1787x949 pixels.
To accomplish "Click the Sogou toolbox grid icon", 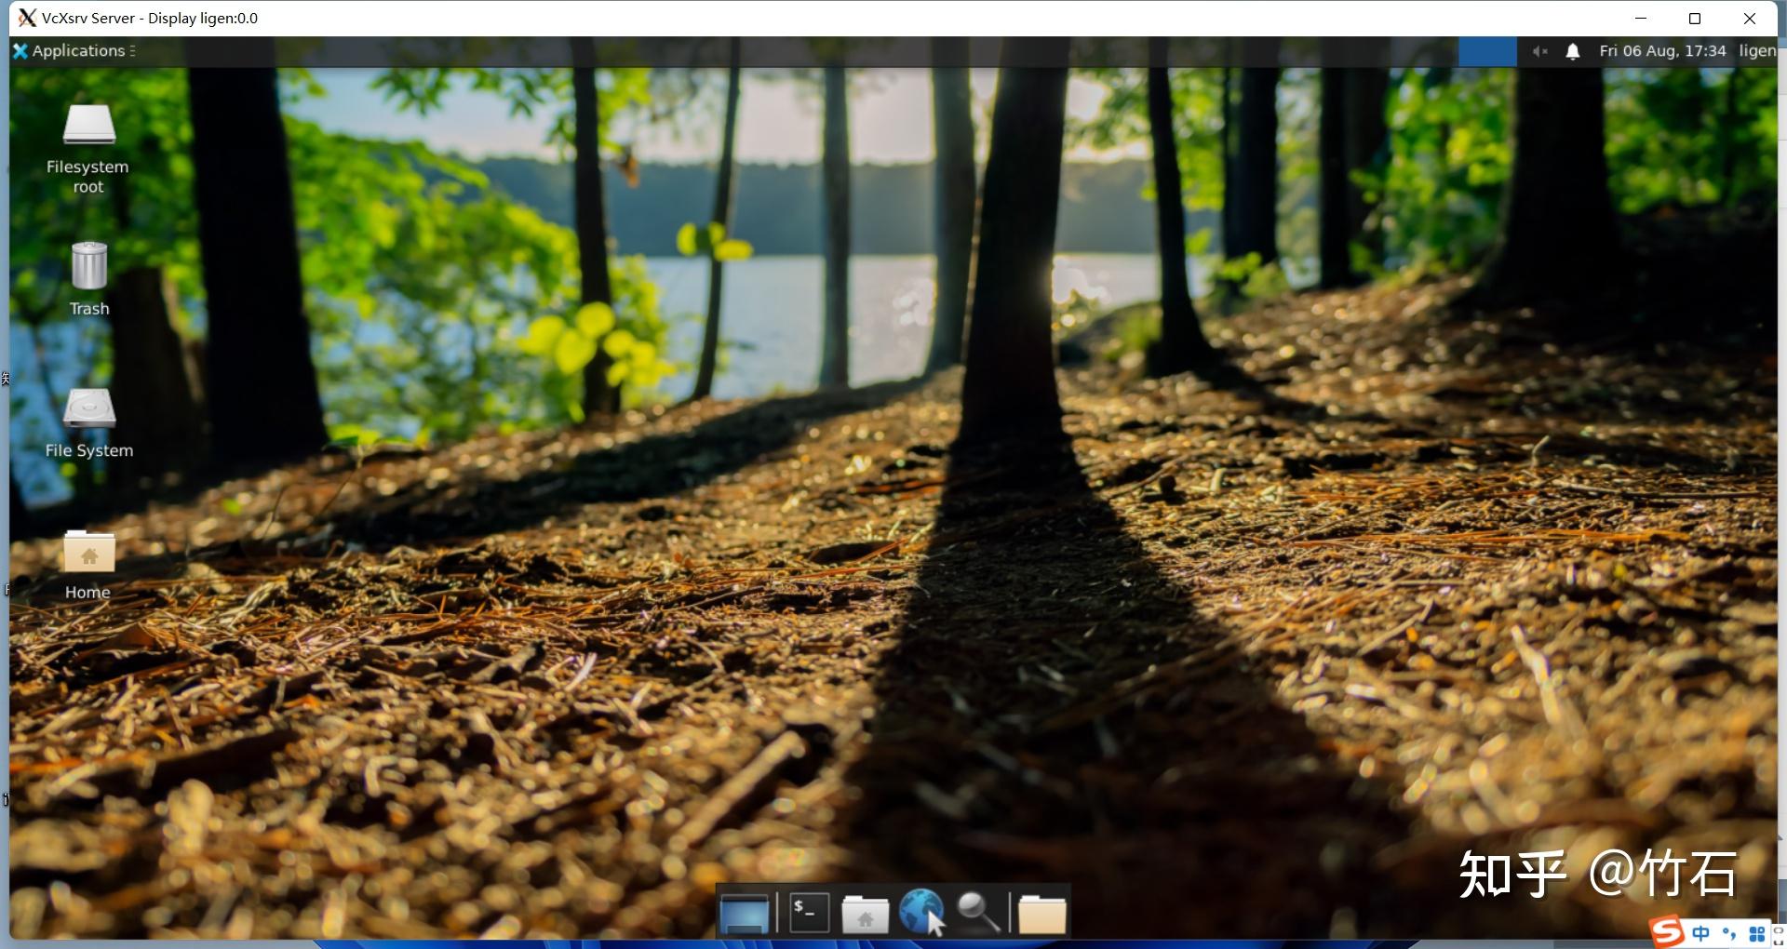I will pyautogui.click(x=1756, y=933).
